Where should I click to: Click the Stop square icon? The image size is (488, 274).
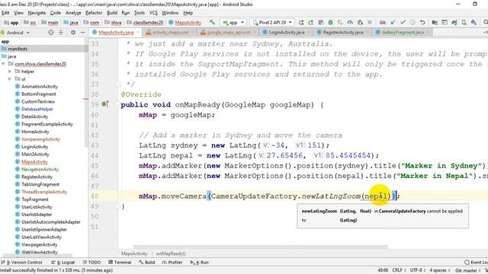pos(370,22)
